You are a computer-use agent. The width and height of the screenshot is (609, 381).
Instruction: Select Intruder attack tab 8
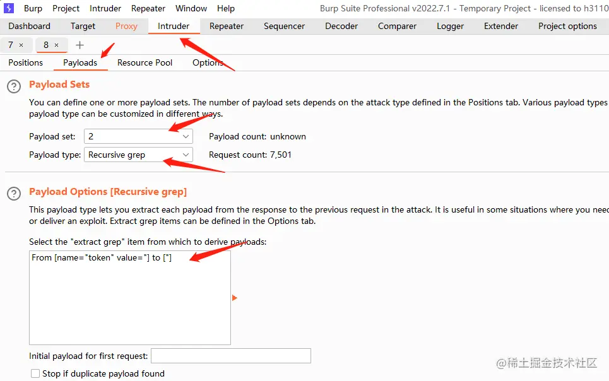click(46, 45)
